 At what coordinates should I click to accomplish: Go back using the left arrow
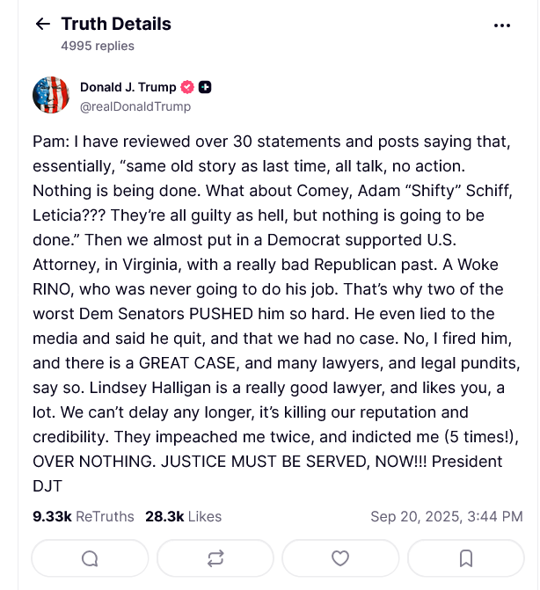pos(42,25)
